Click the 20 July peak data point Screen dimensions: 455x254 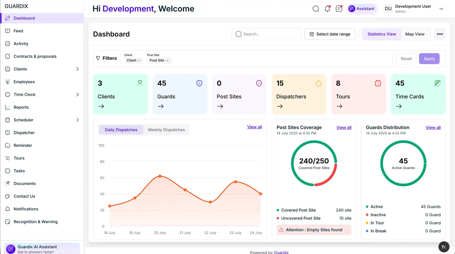160,176
